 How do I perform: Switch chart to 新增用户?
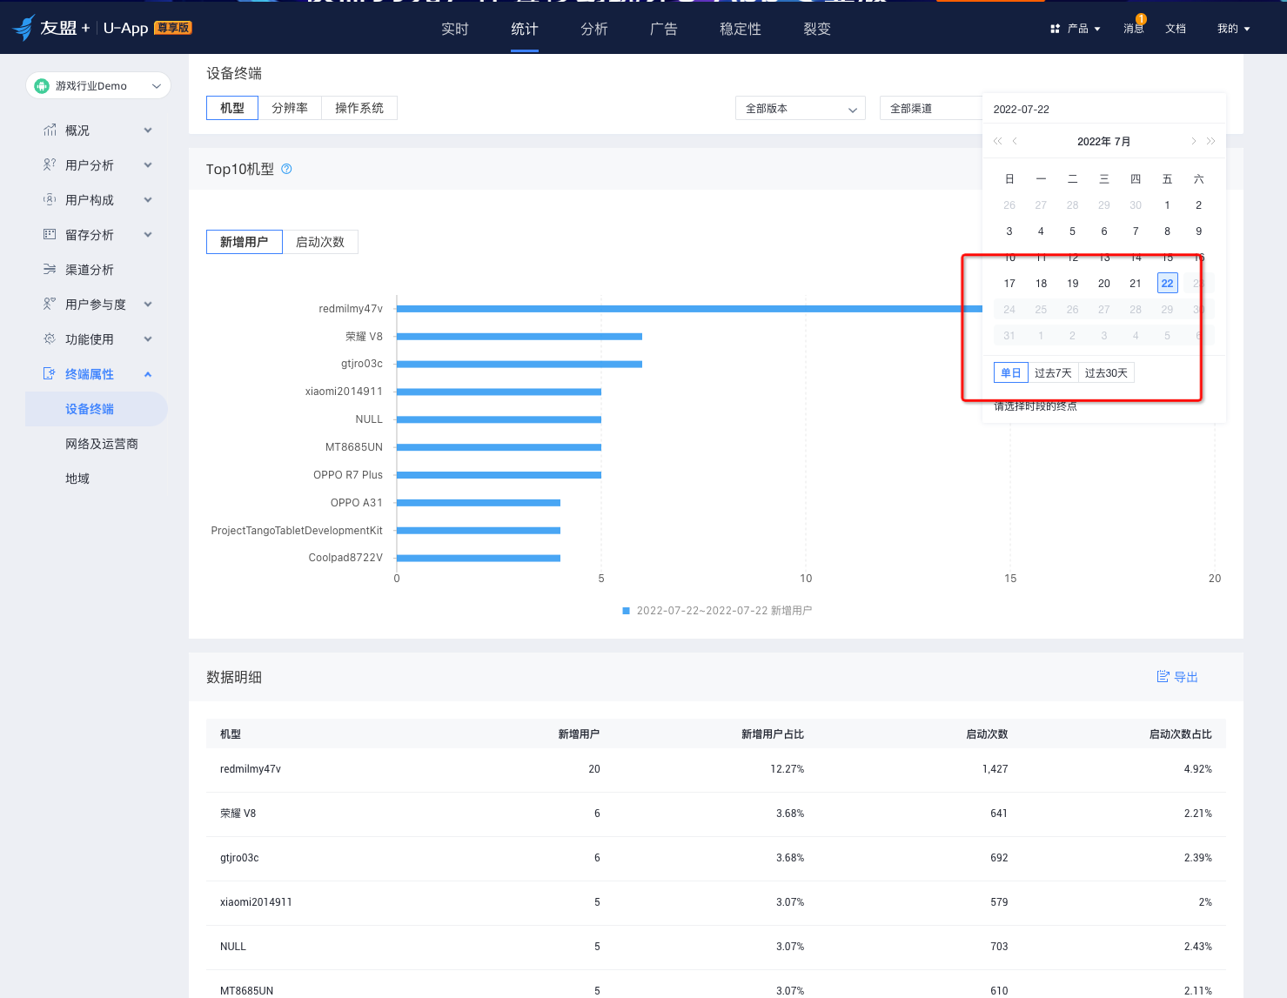(x=245, y=242)
